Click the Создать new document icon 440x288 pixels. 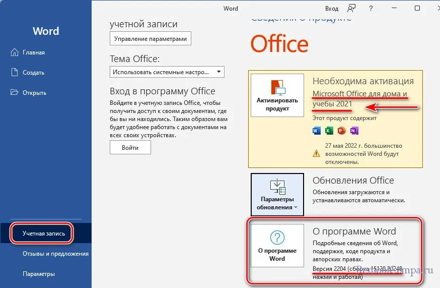click(x=14, y=73)
